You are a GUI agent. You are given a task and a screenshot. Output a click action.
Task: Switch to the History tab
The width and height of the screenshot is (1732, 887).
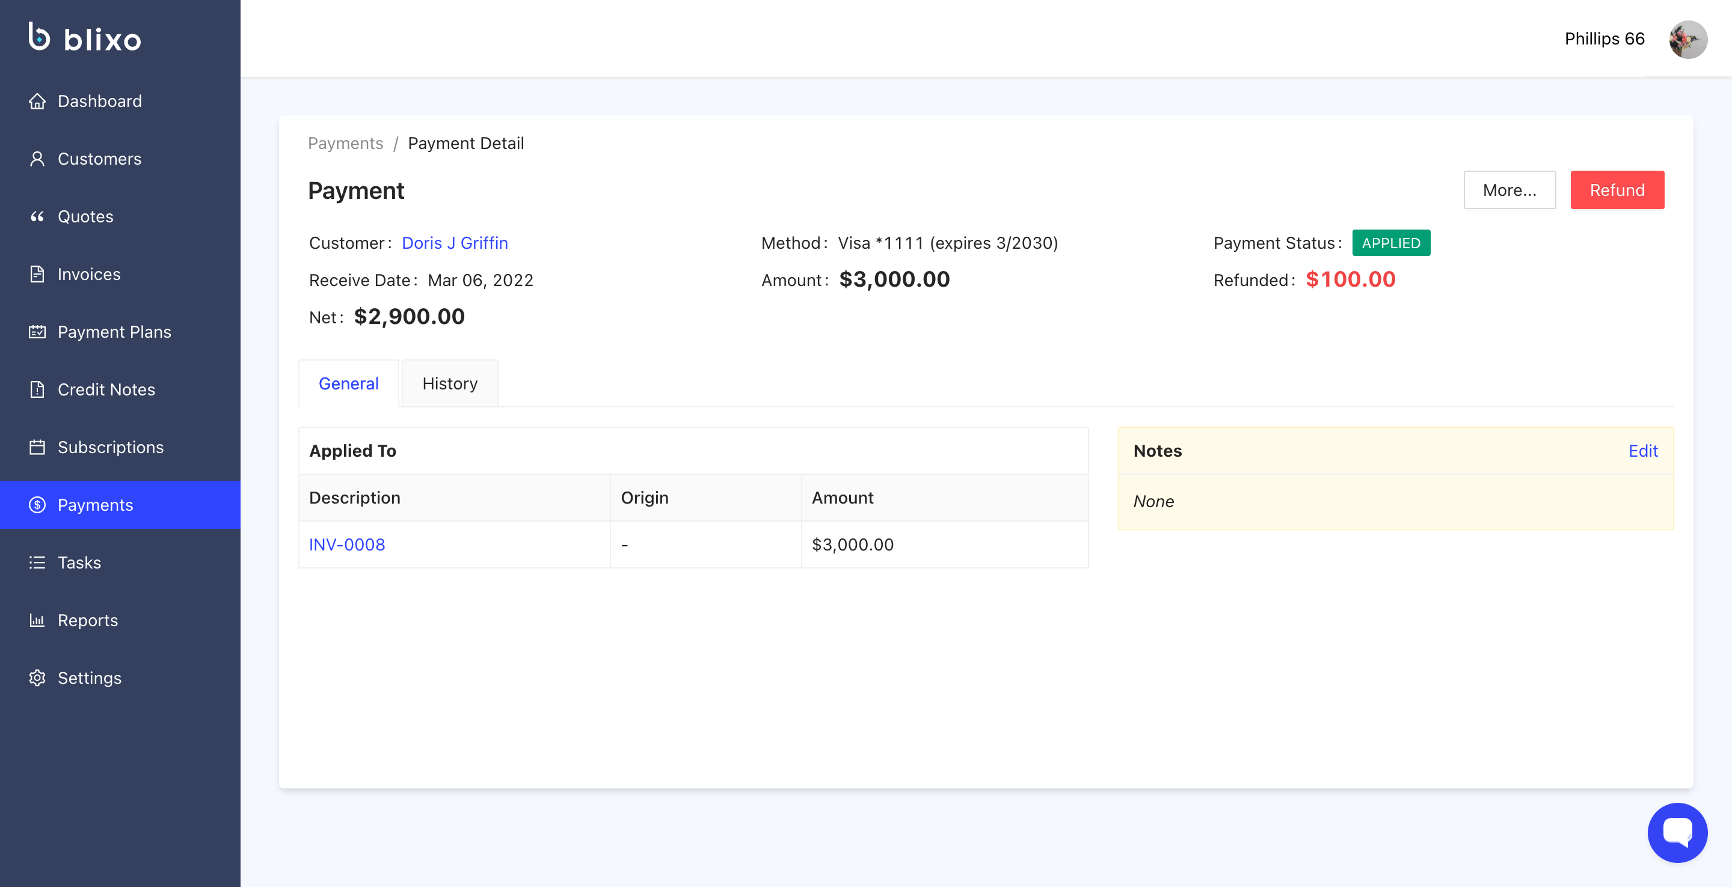pos(449,383)
